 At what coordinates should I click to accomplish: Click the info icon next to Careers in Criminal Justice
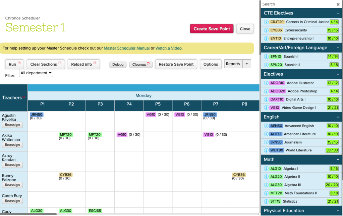click(266, 22)
